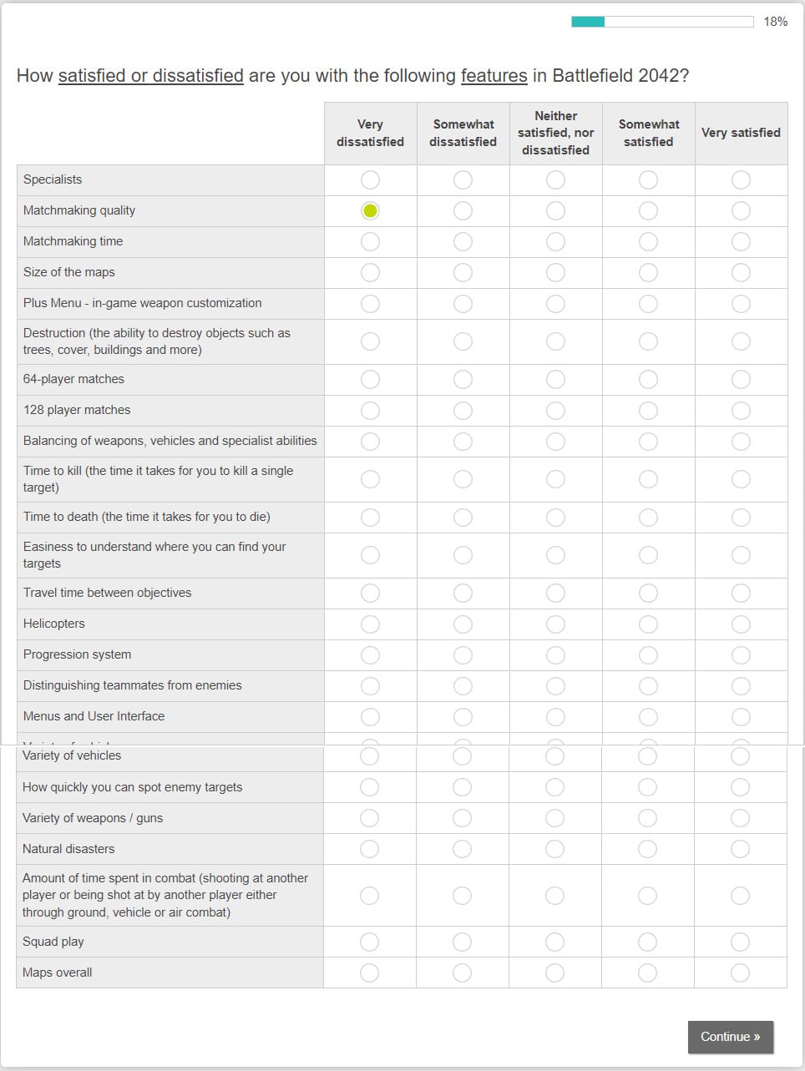
Task: Select Somewhat satisfied for Progression system
Action: tap(648, 655)
